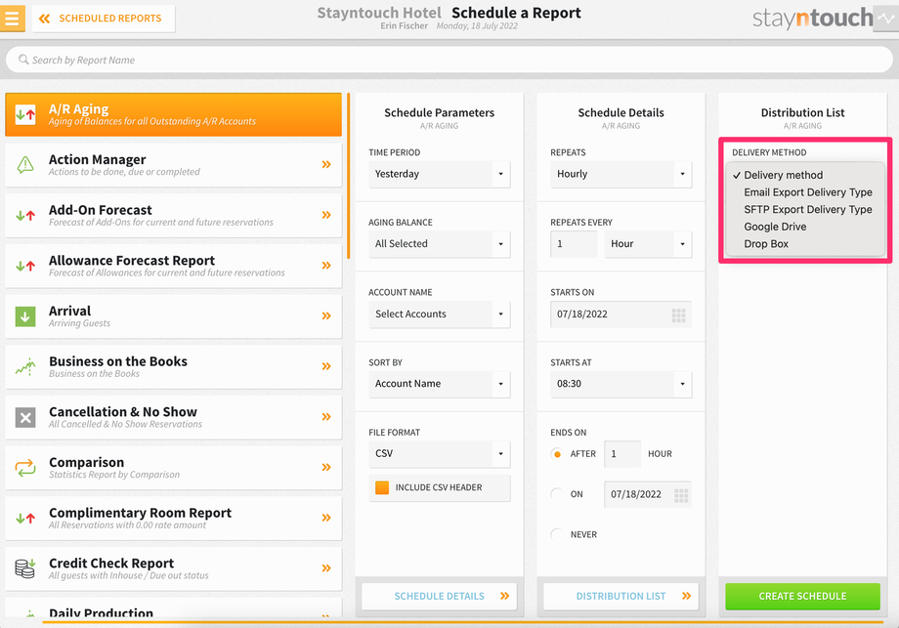Screen dimensions: 899x628
Task: Click the Schedule Details button
Action: (x=439, y=596)
